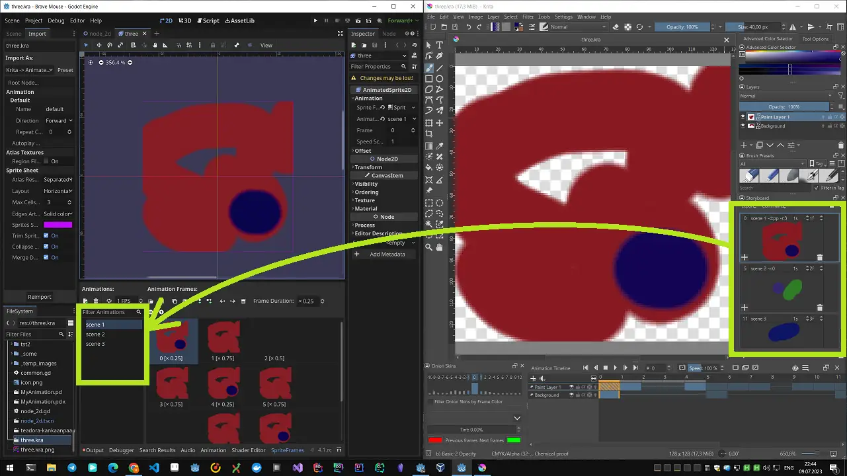Open Godot Debug menu
The height and width of the screenshot is (476, 847).
point(56,20)
